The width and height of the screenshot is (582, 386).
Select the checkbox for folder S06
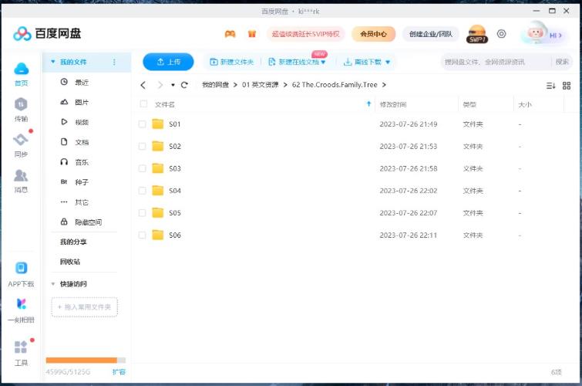click(x=142, y=235)
